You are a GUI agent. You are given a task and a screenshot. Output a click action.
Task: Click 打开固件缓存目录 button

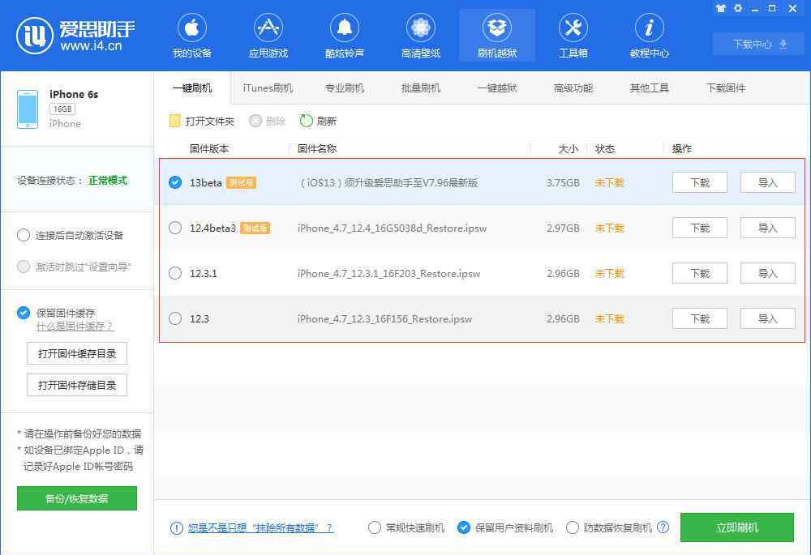76,353
